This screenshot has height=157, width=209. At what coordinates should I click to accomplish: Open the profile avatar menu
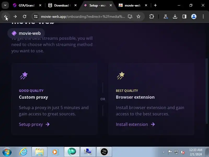point(194,16)
